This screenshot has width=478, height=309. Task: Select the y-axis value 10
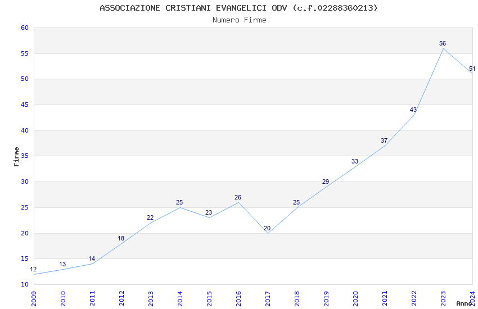click(x=25, y=285)
